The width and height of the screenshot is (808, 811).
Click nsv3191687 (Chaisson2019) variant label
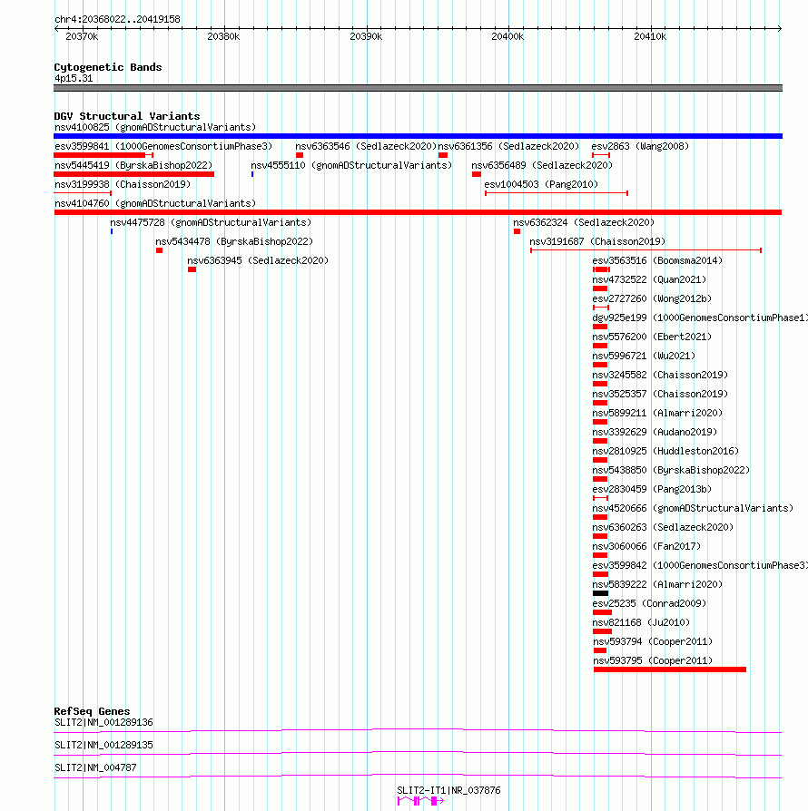[597, 242]
